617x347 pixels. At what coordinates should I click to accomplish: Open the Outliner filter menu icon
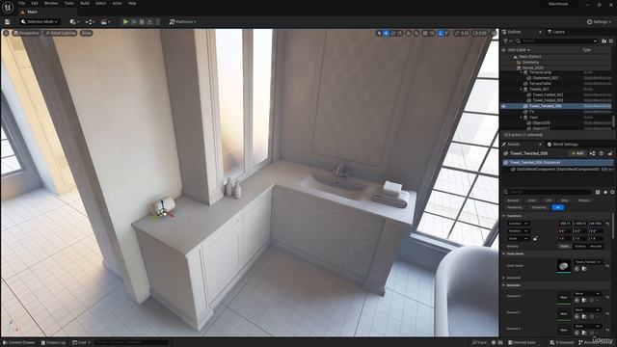pos(507,40)
